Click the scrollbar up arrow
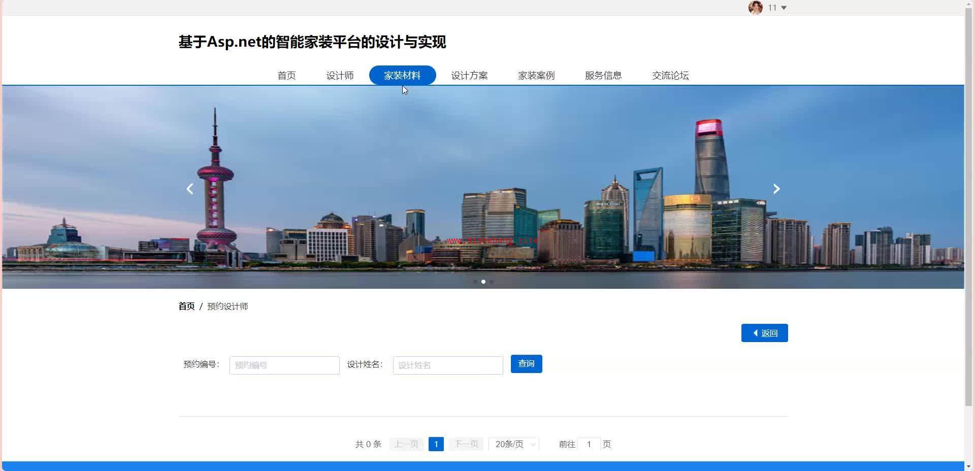 coord(969,4)
